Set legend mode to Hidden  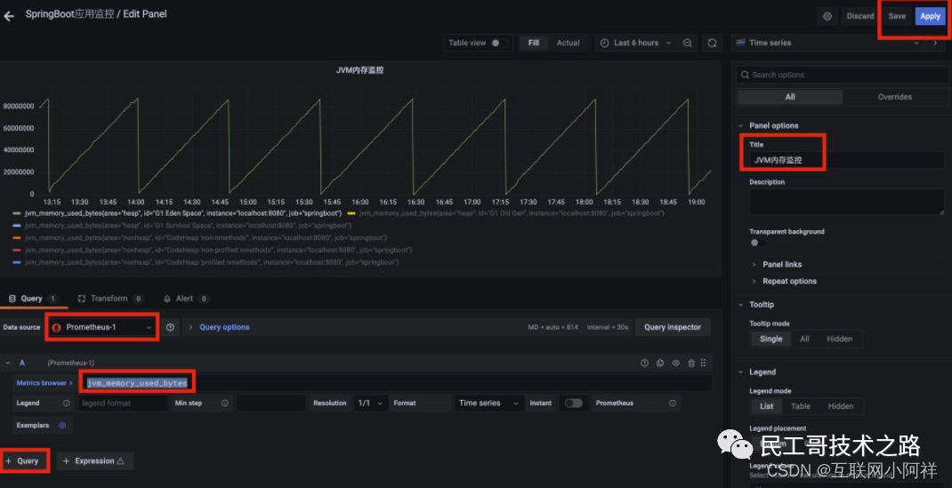pyautogui.click(x=841, y=406)
